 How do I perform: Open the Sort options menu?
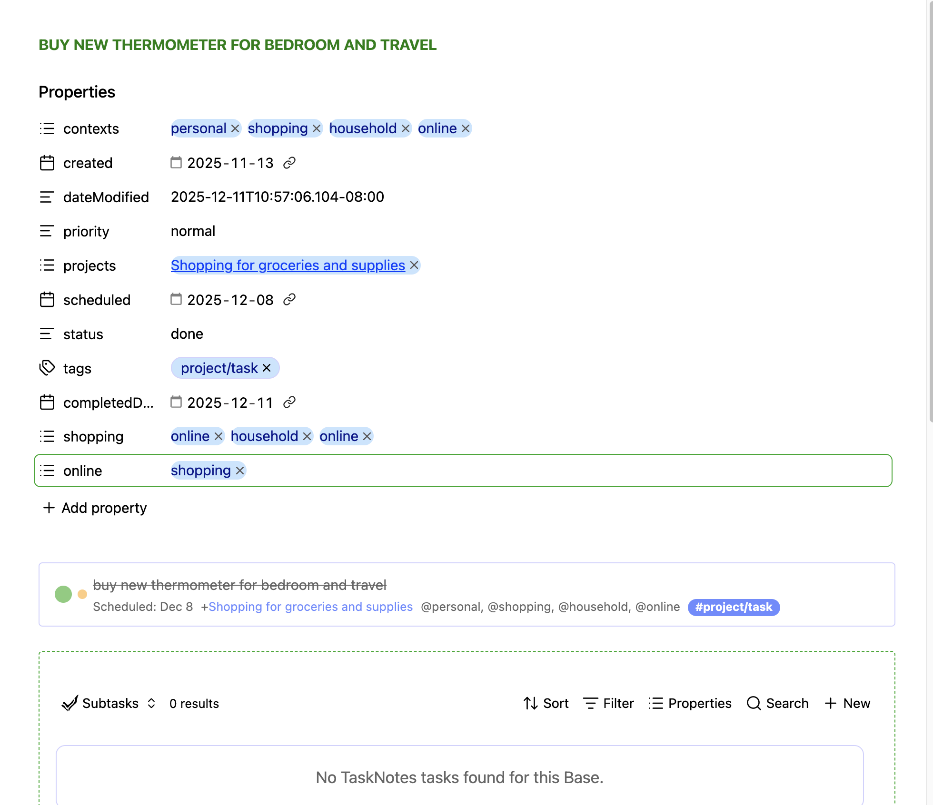[546, 703]
